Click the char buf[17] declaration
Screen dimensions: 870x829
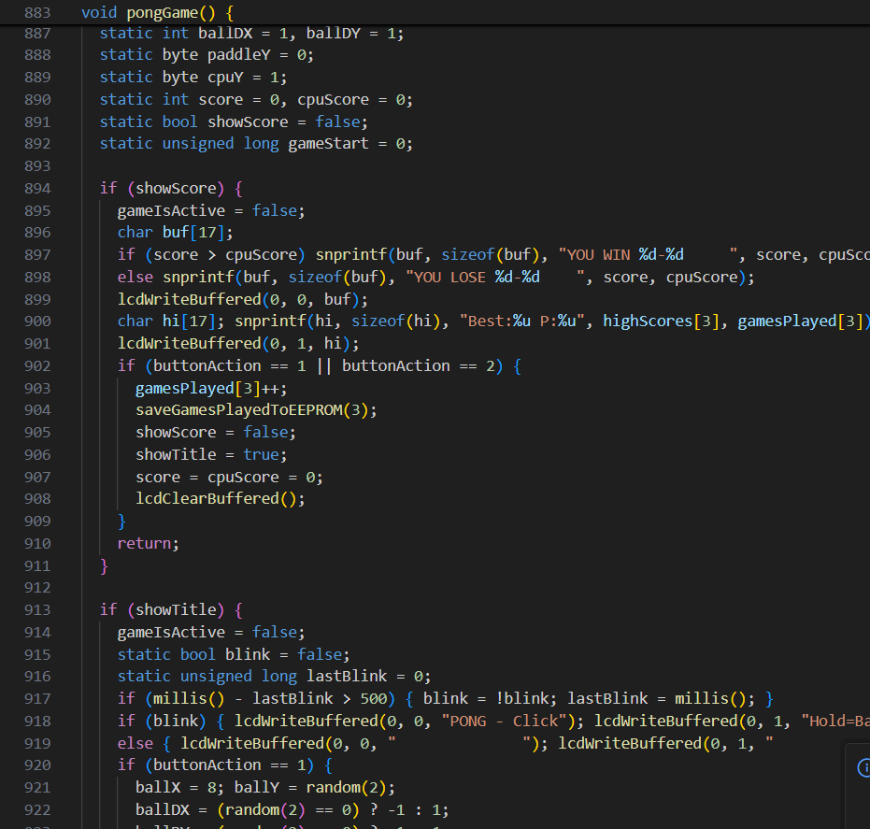(175, 233)
